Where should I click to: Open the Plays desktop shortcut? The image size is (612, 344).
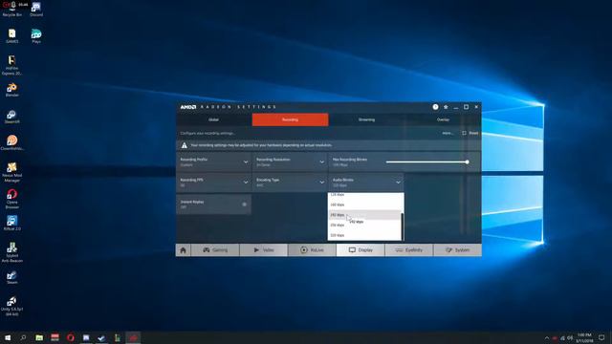(x=36, y=36)
